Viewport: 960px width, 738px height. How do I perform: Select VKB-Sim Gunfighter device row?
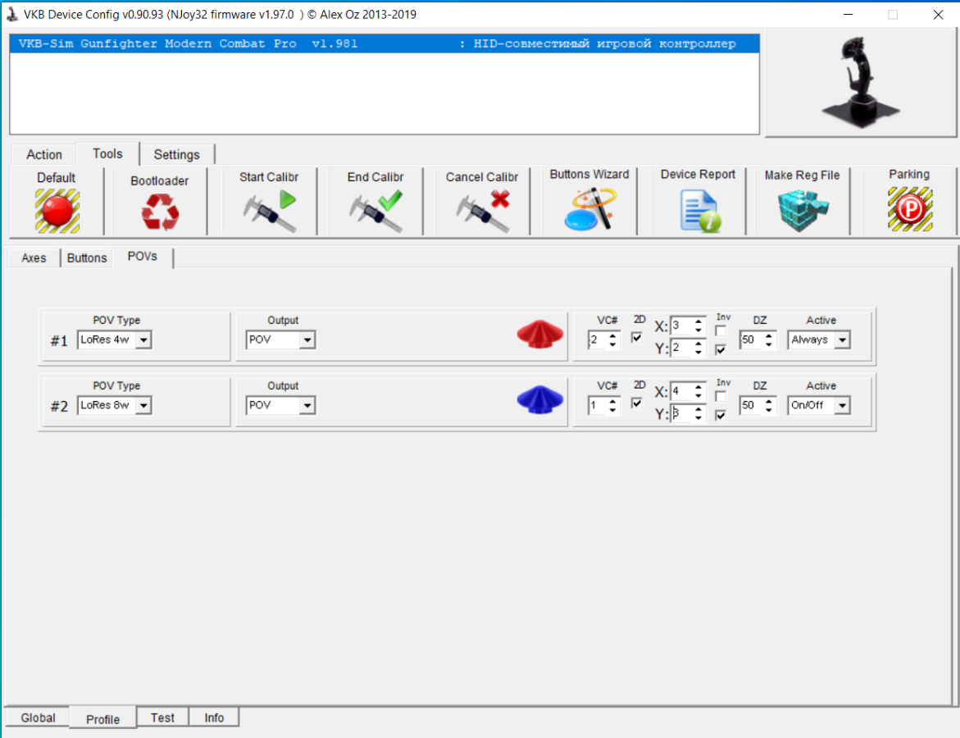(385, 43)
